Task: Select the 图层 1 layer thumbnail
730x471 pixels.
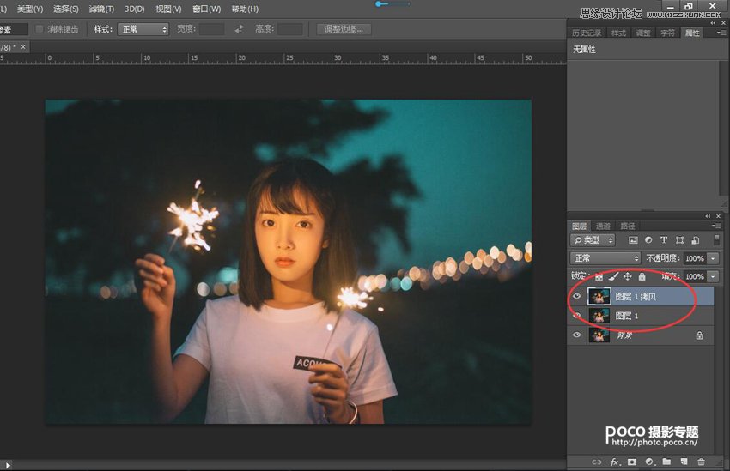Action: 599,316
